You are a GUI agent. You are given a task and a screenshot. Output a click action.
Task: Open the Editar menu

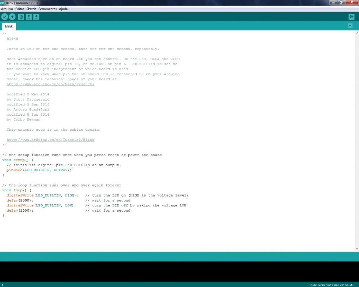[20, 9]
